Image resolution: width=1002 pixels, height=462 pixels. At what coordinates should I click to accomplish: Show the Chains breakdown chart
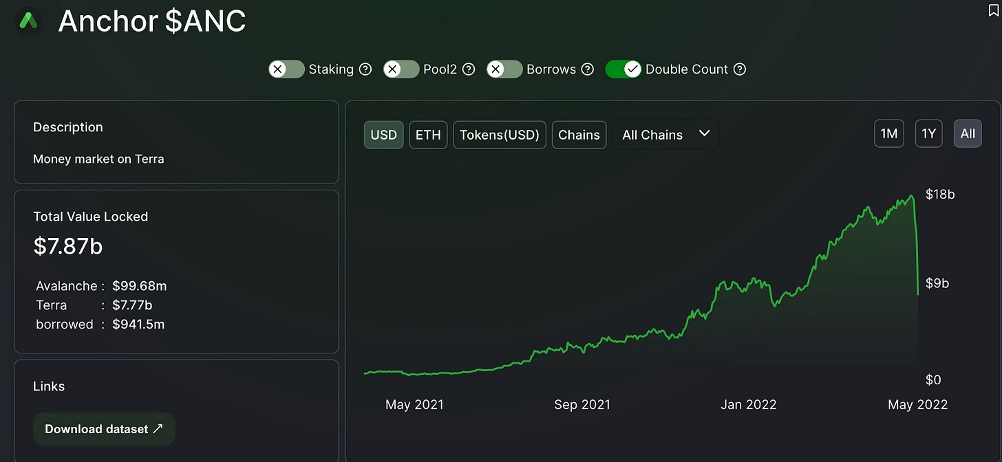pos(579,135)
